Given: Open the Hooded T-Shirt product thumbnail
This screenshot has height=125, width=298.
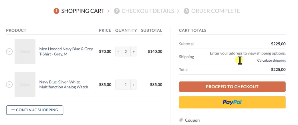Looking at the screenshot, I should point(25,51).
